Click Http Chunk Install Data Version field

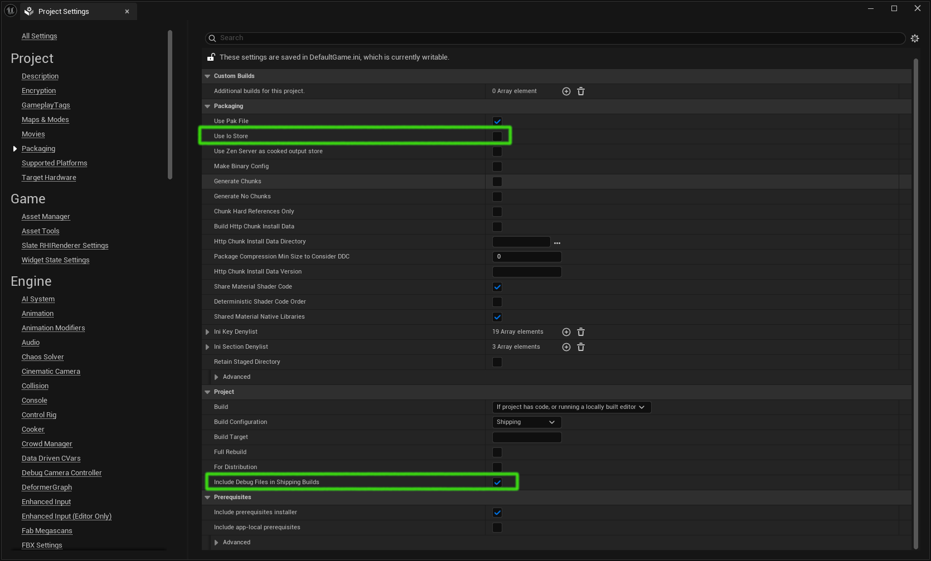(527, 272)
